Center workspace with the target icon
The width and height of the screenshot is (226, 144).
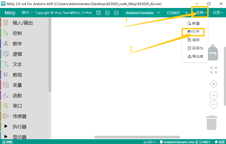tap(214, 84)
